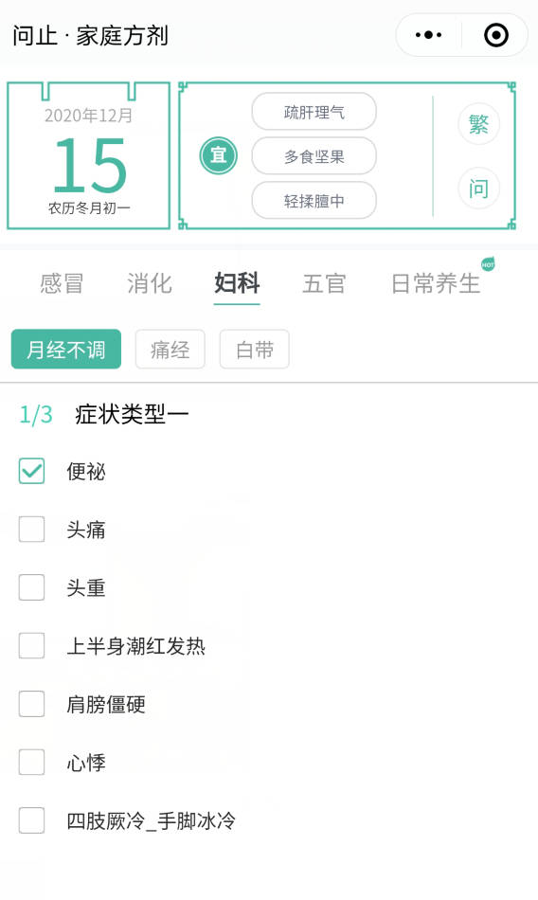538x900 pixels.
Task: Switch to the 五官 tab
Action: pyautogui.click(x=324, y=283)
